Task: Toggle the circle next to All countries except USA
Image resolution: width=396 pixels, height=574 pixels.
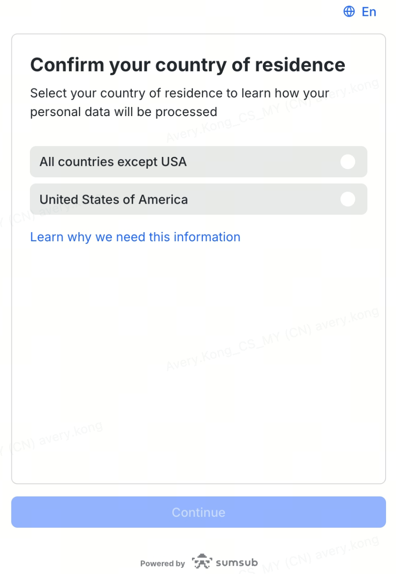Action: [x=348, y=162]
